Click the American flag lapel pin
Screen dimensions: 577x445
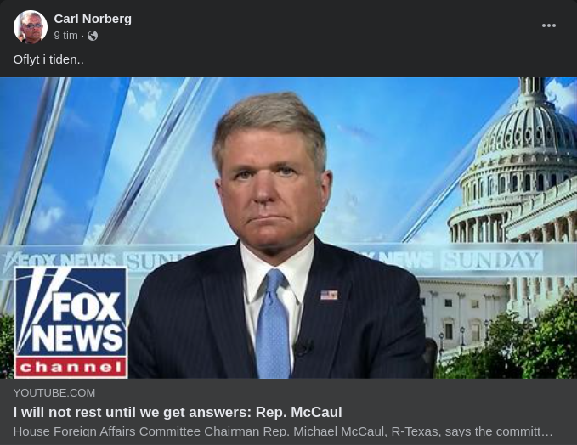tap(329, 295)
